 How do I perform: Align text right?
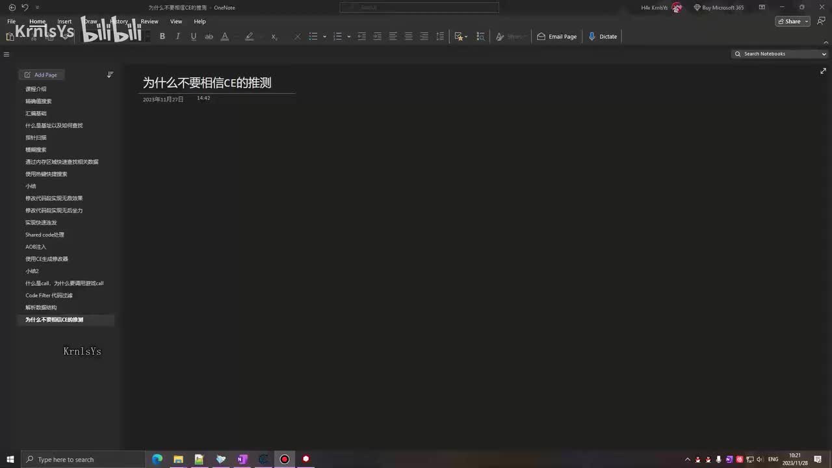(424, 36)
